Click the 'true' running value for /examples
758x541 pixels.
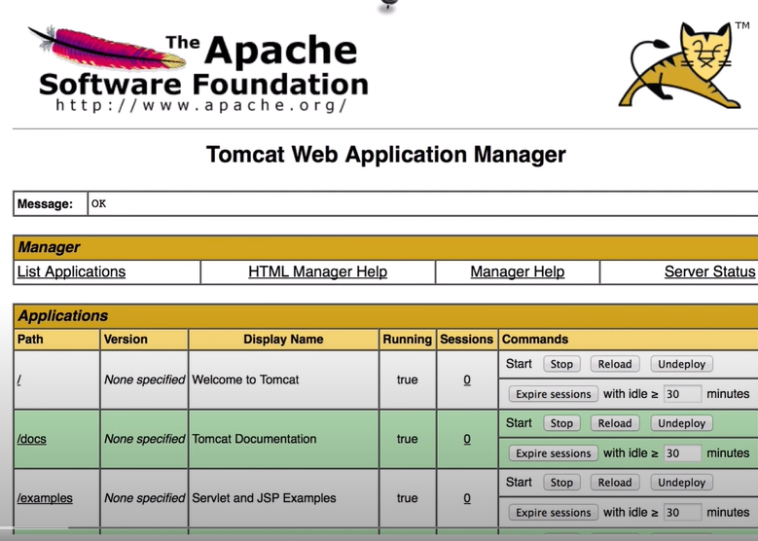pyautogui.click(x=407, y=498)
